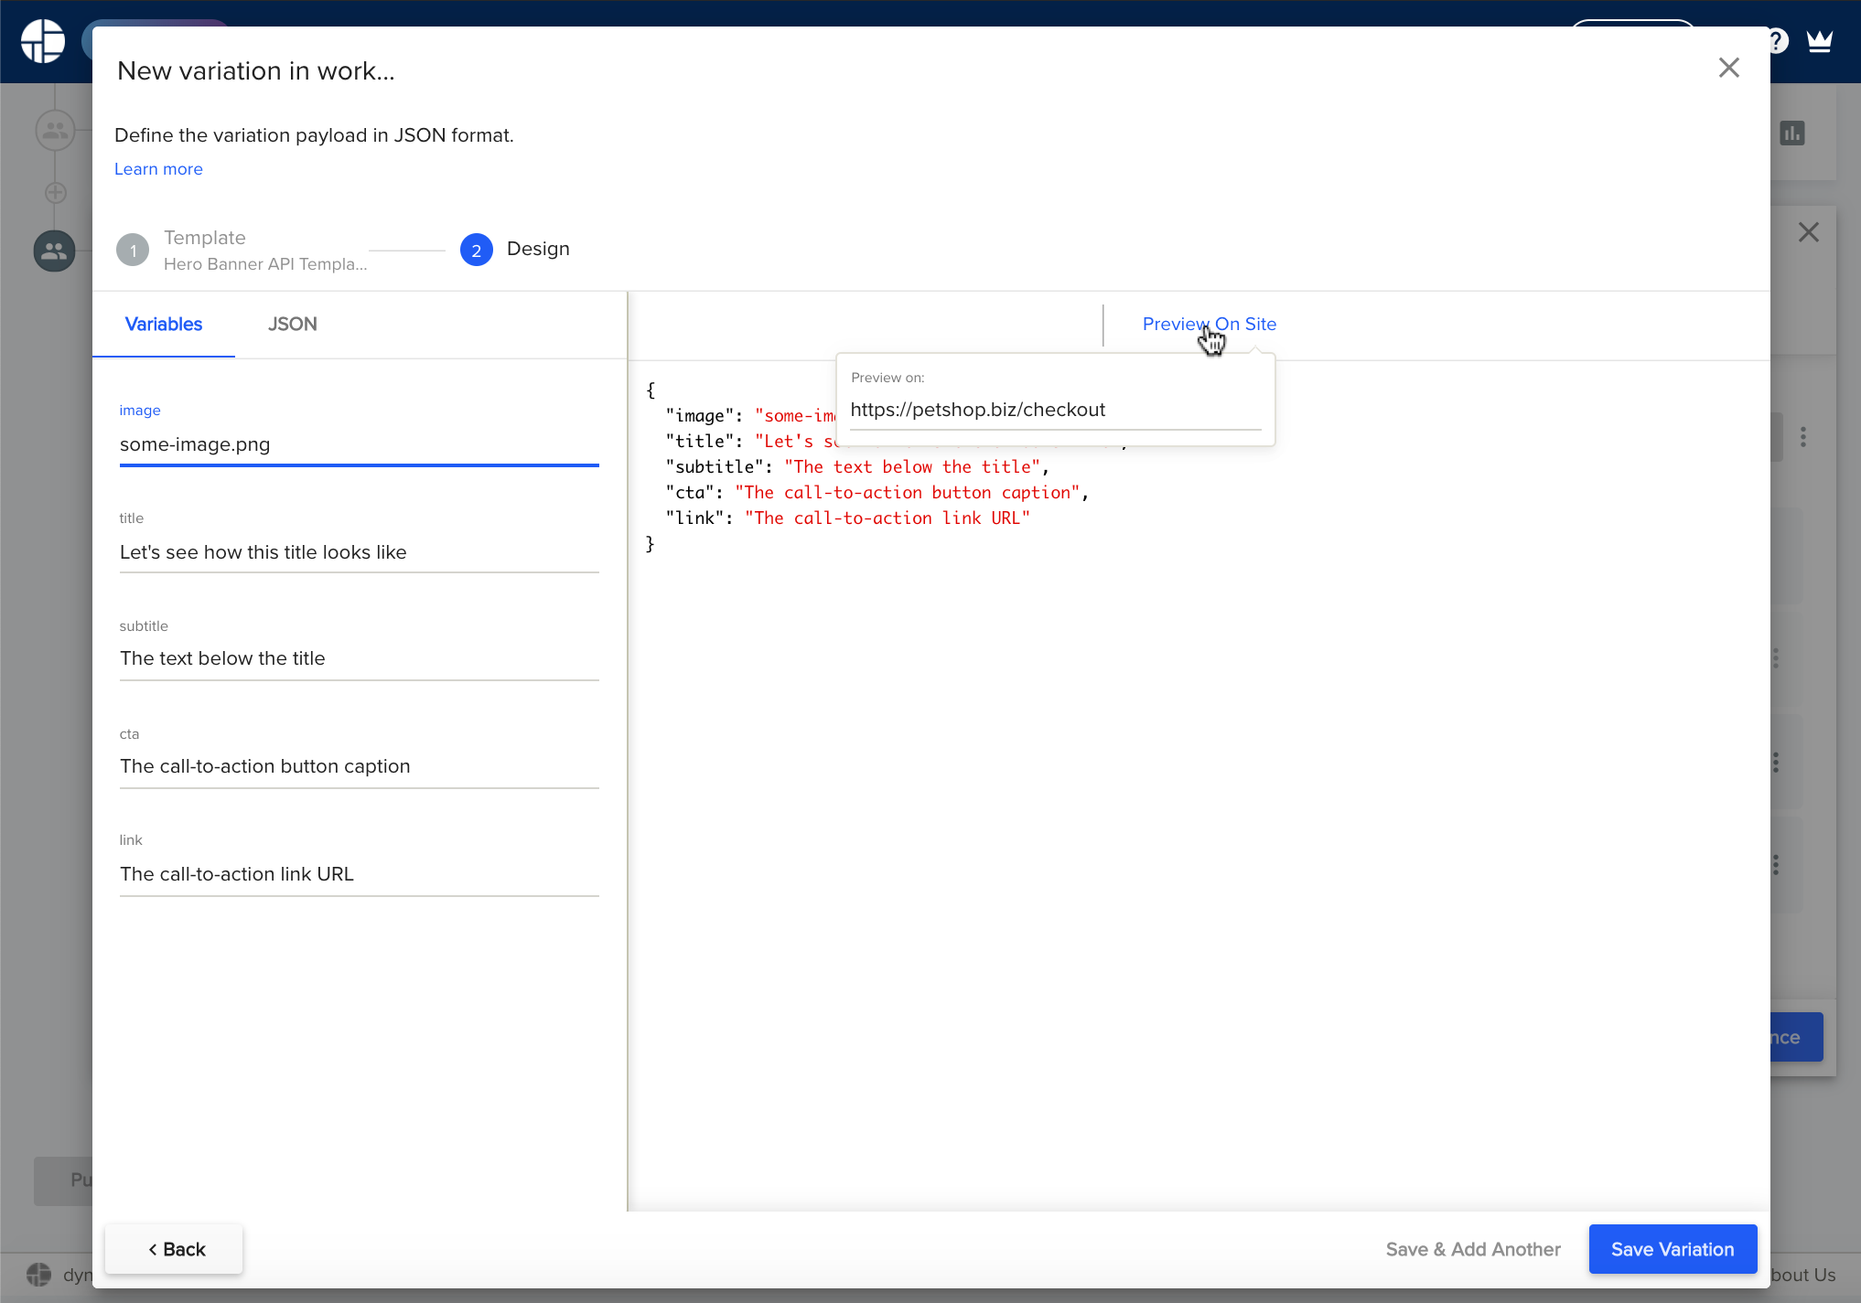
Task: Click the dark audience group icon
Action: (x=54, y=251)
